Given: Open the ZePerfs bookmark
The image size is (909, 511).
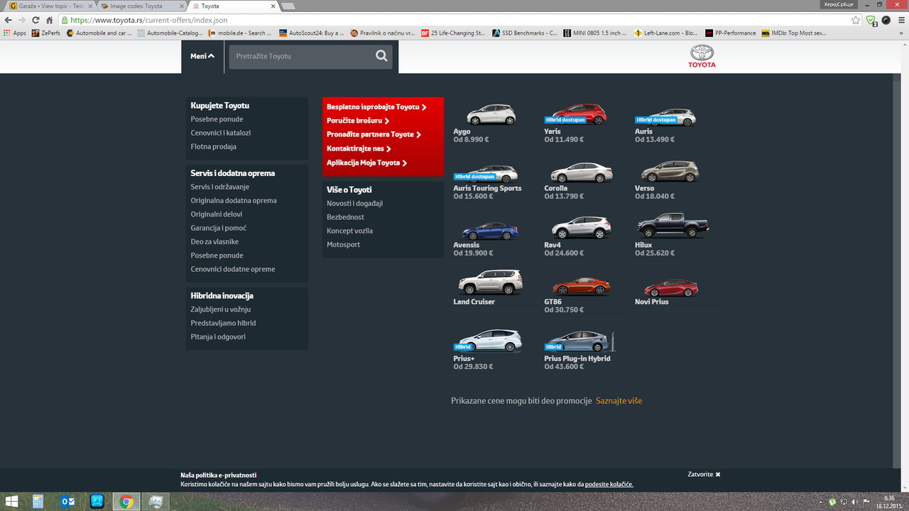Looking at the screenshot, I should [x=46, y=33].
